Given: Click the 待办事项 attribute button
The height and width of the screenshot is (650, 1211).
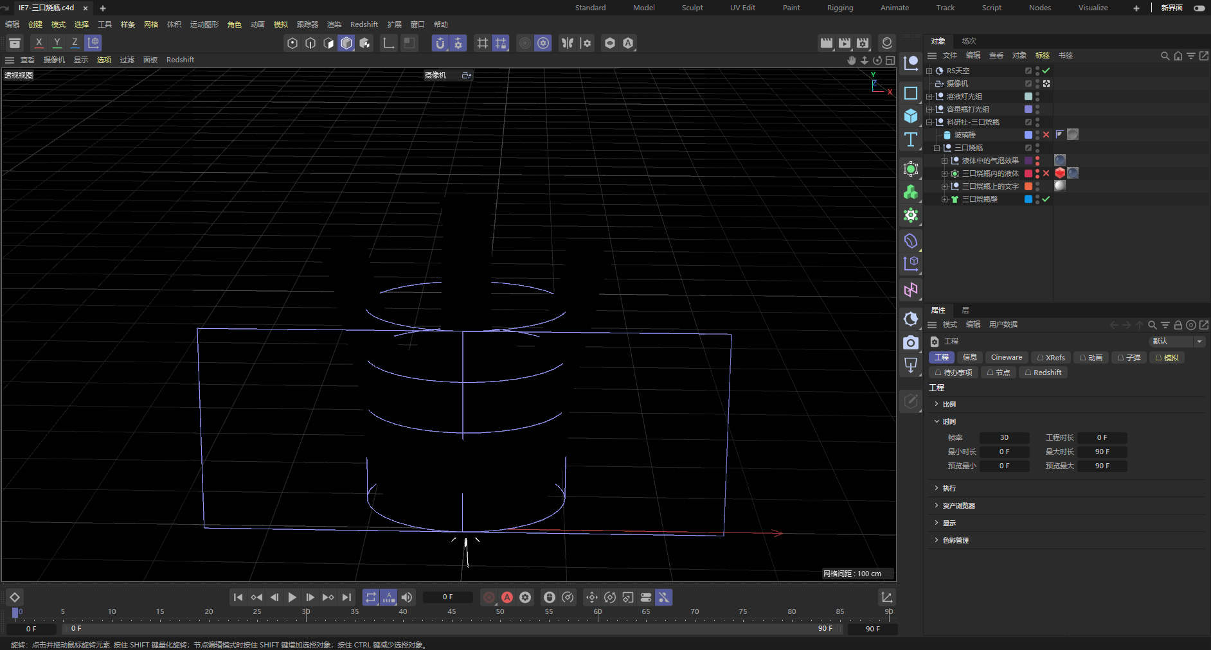Looking at the screenshot, I should point(953,373).
